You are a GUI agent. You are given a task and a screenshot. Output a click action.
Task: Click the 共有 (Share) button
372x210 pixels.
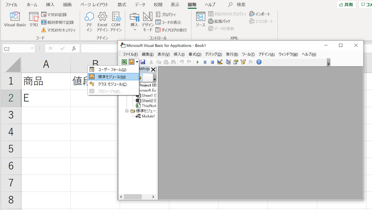pos(346,5)
